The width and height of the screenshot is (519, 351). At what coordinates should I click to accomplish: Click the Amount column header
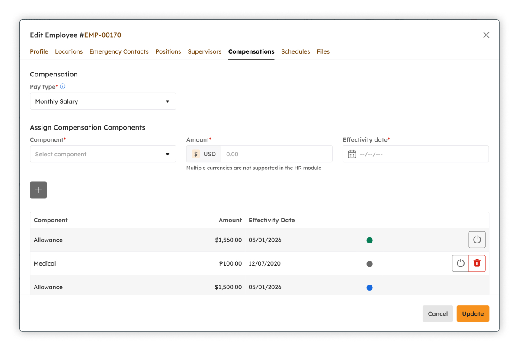pyautogui.click(x=230, y=220)
